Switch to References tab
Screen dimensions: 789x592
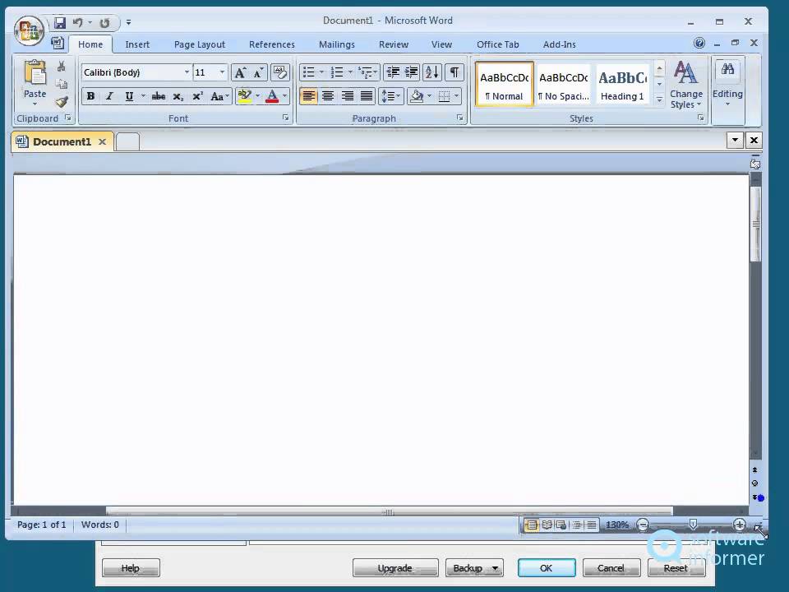click(272, 44)
